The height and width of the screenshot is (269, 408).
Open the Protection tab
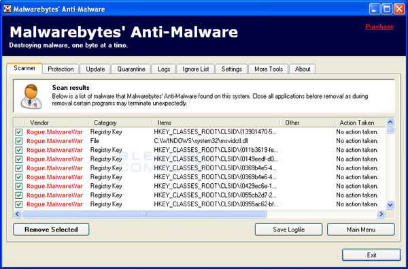[61, 69]
